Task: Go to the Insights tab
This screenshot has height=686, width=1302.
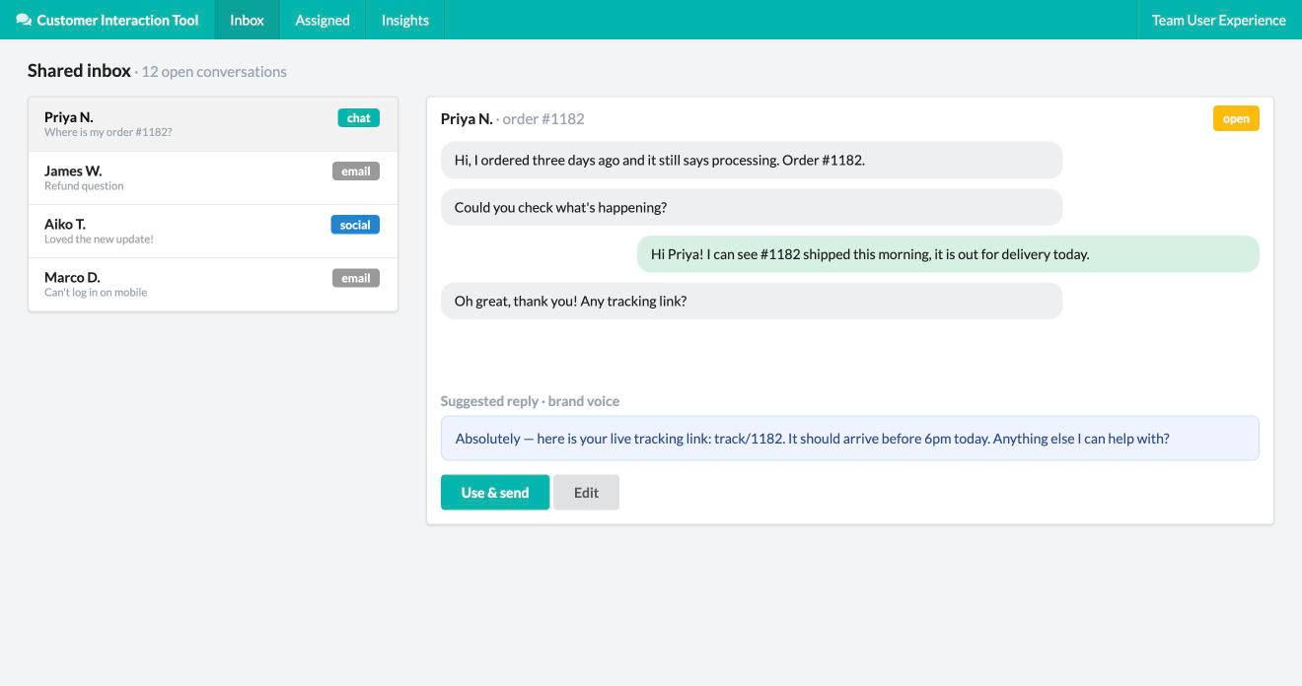Action: point(405,20)
